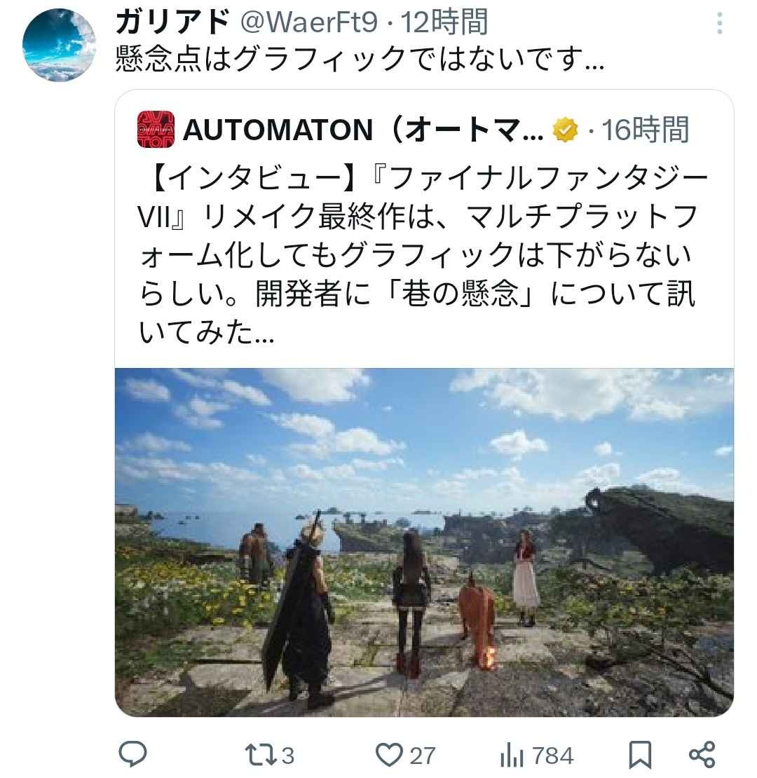Open the 16時間 quoted tweet timestamp
This screenshot has width=757, height=778.
tap(646, 130)
